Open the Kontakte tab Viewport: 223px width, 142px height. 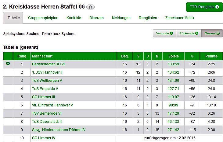click(74, 18)
